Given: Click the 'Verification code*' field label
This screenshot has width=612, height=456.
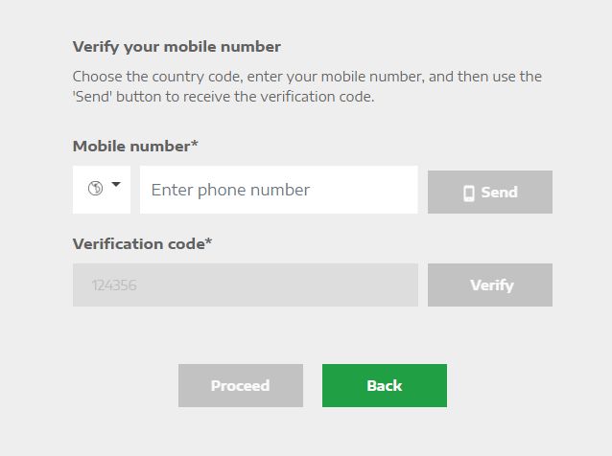Looking at the screenshot, I should 139,243.
